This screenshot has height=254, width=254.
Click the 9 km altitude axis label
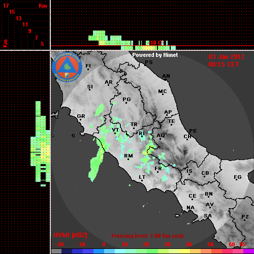pos(30,31)
